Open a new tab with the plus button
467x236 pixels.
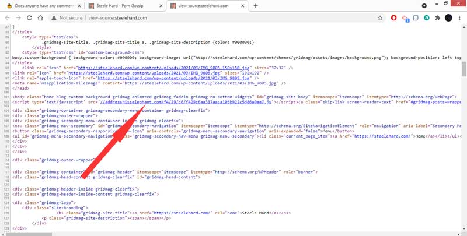(256, 6)
